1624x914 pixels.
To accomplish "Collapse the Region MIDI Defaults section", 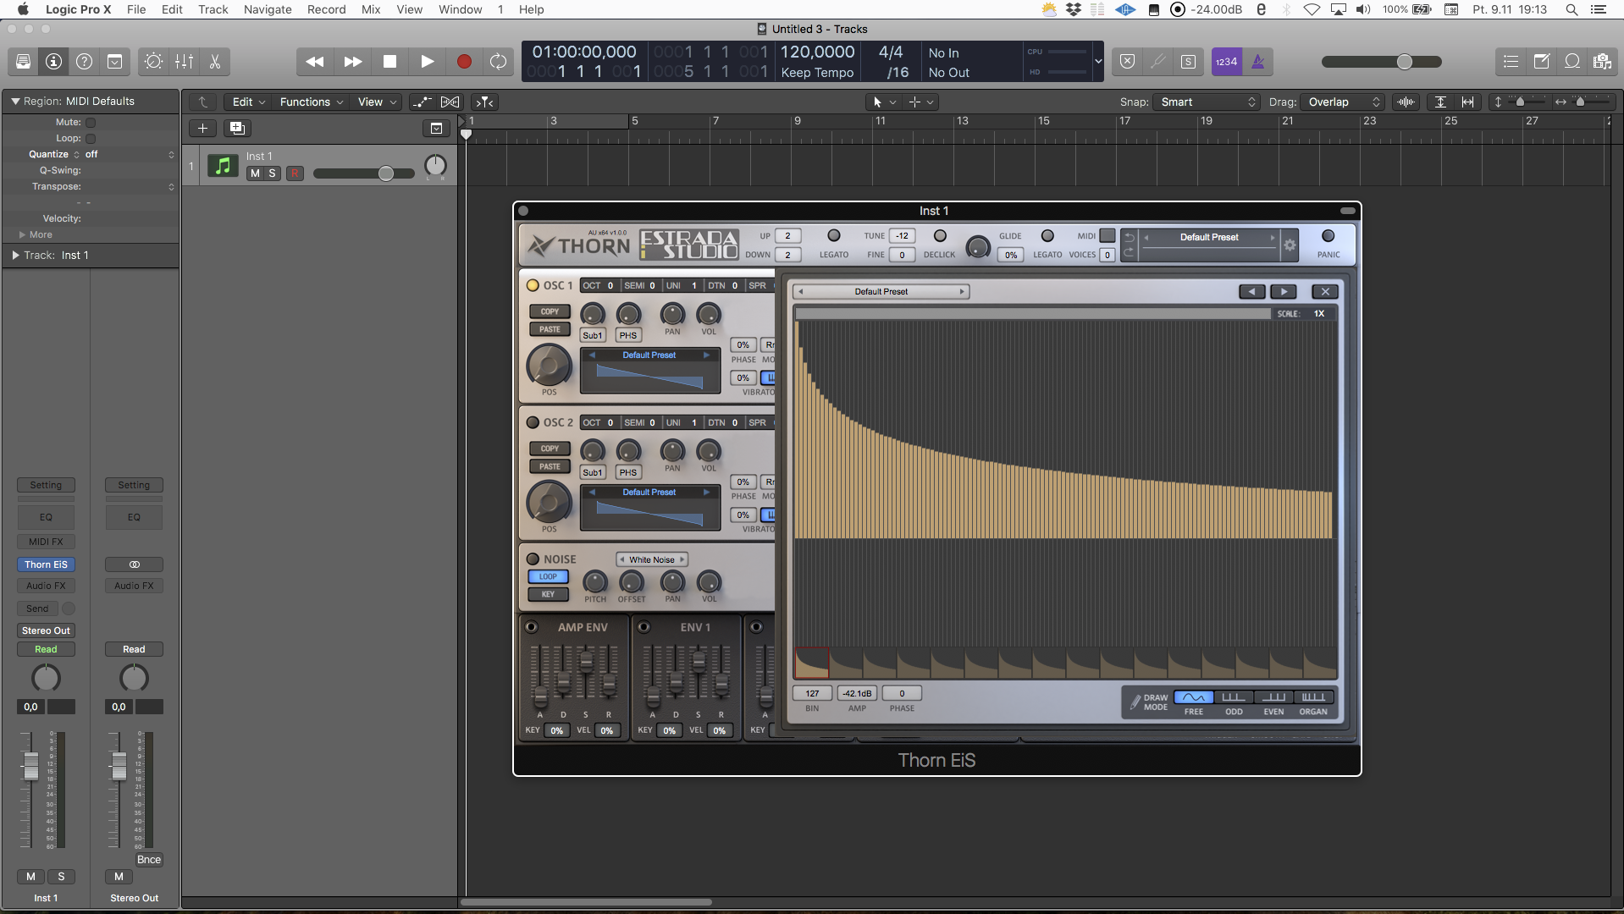I will 15,102.
